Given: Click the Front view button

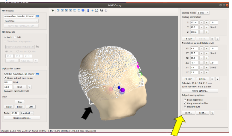Looking at the screenshot, I should [x=20, y=107].
